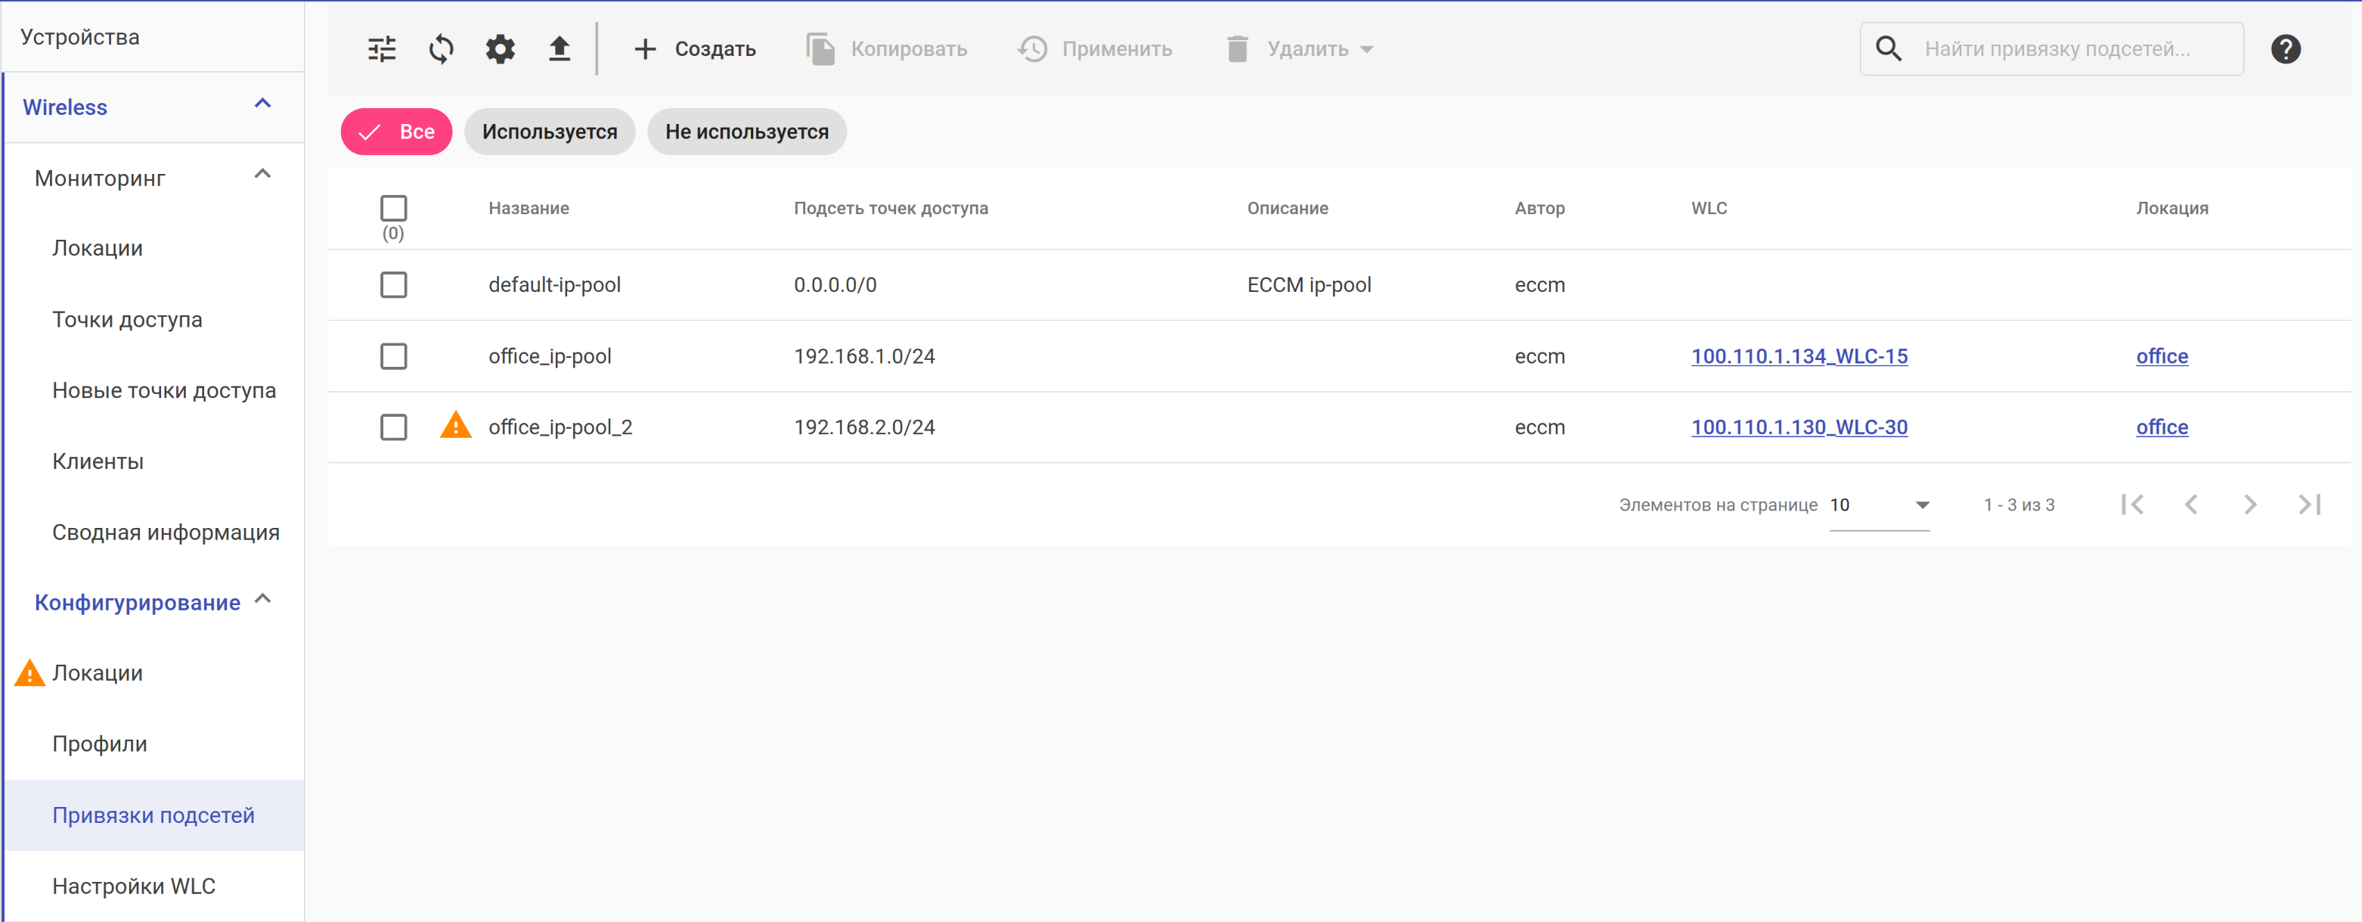Open the help question mark icon
2362x922 pixels.
pos(2285,48)
